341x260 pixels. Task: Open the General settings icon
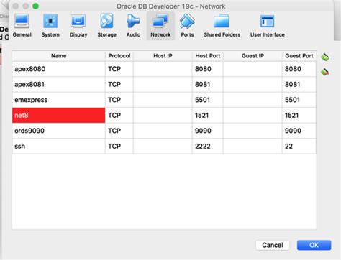[22, 26]
